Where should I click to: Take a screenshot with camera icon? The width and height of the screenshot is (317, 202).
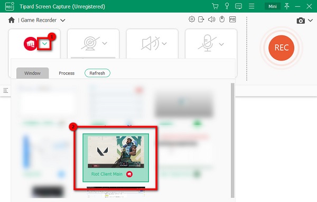click(301, 21)
